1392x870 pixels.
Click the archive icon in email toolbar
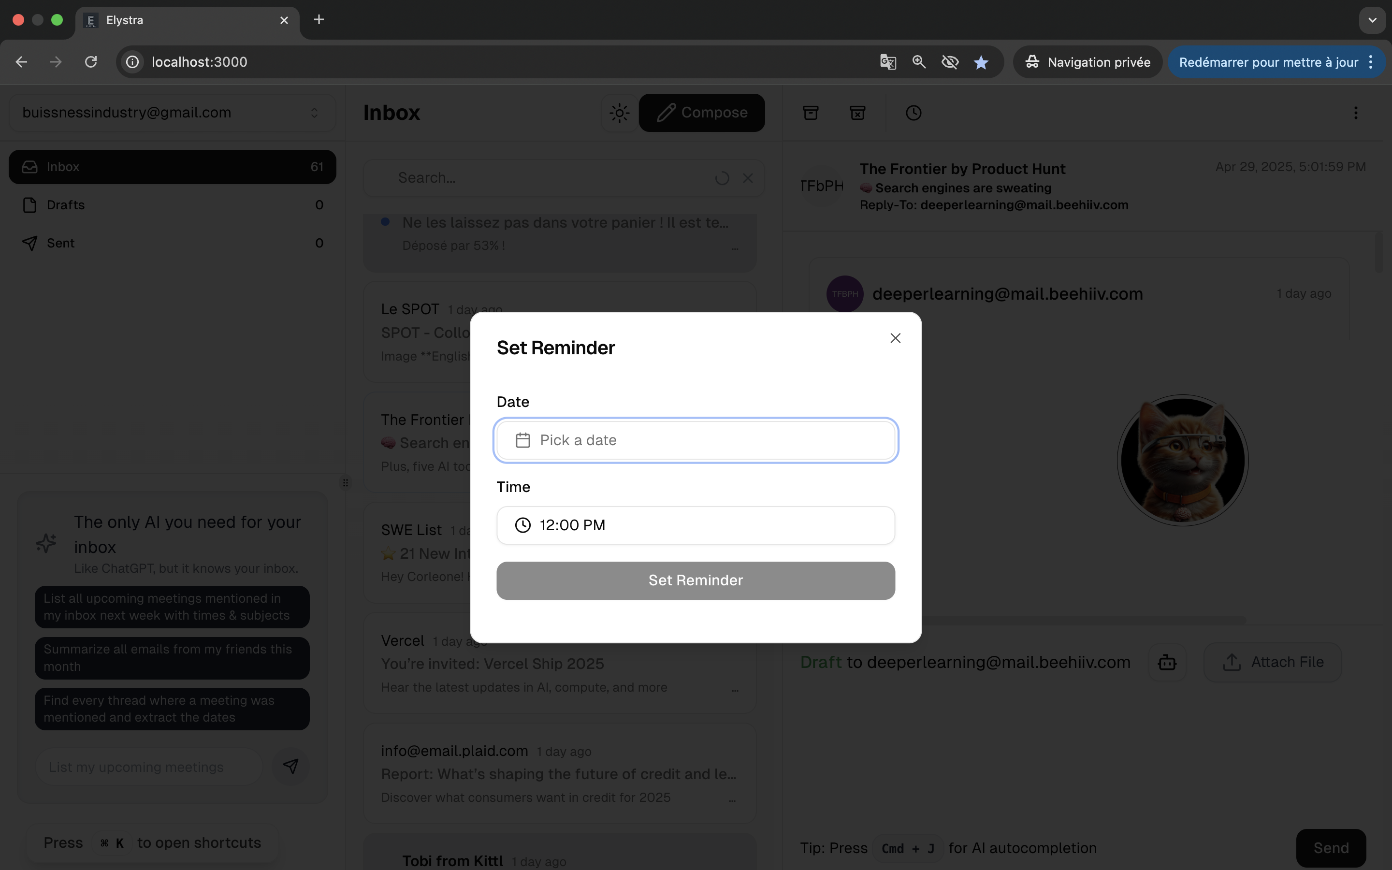click(811, 113)
